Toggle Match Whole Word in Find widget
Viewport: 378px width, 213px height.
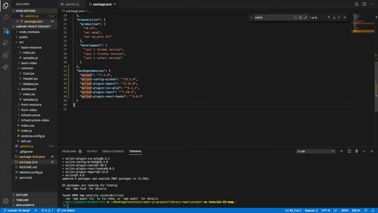tap(301, 17)
